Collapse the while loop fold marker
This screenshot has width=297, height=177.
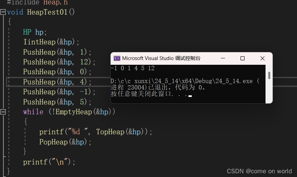tap(3, 112)
